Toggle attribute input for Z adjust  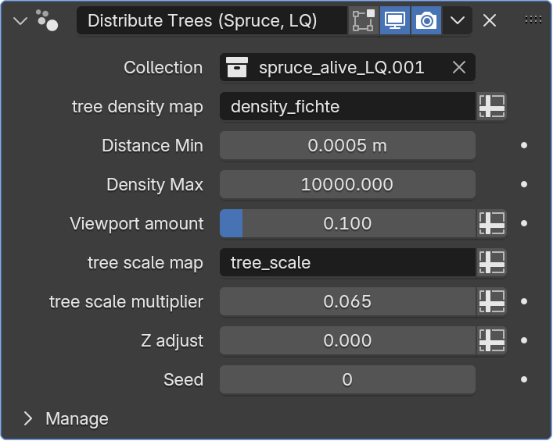[492, 341]
